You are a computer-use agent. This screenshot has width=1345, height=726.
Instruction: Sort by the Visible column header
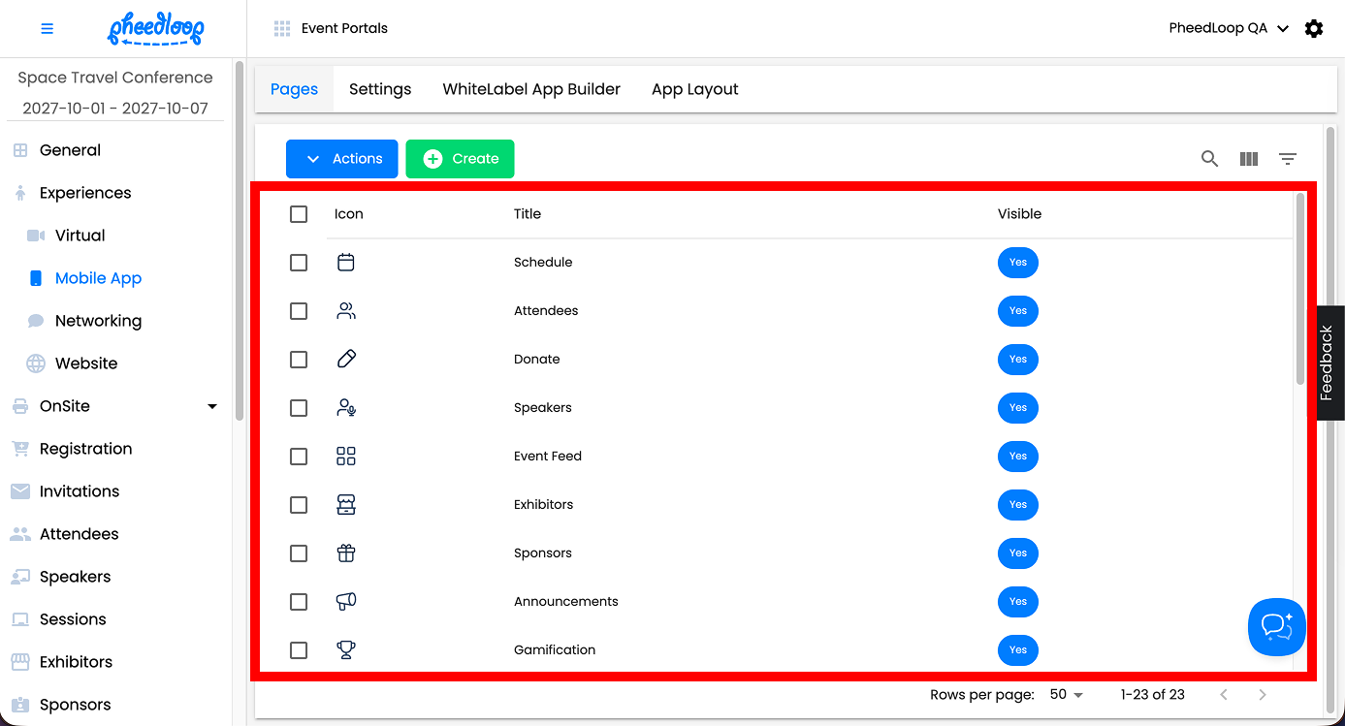click(x=1019, y=214)
